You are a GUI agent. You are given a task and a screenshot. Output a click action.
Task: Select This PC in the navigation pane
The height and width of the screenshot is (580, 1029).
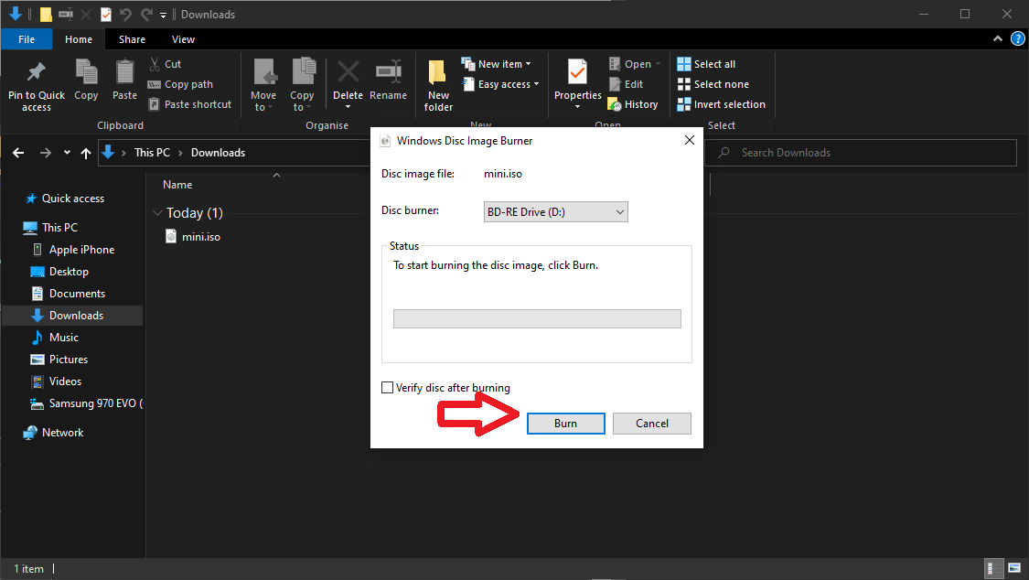(x=50, y=227)
